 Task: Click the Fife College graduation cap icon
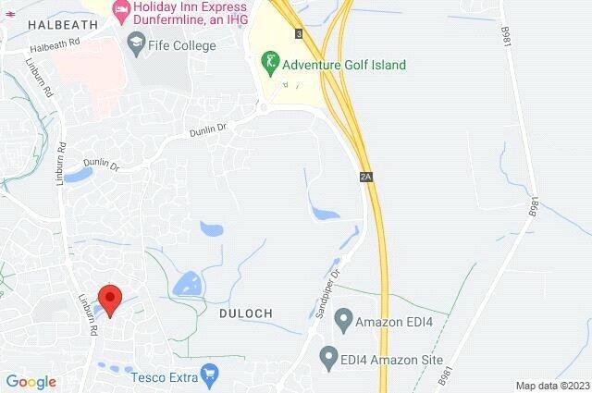coord(136,44)
